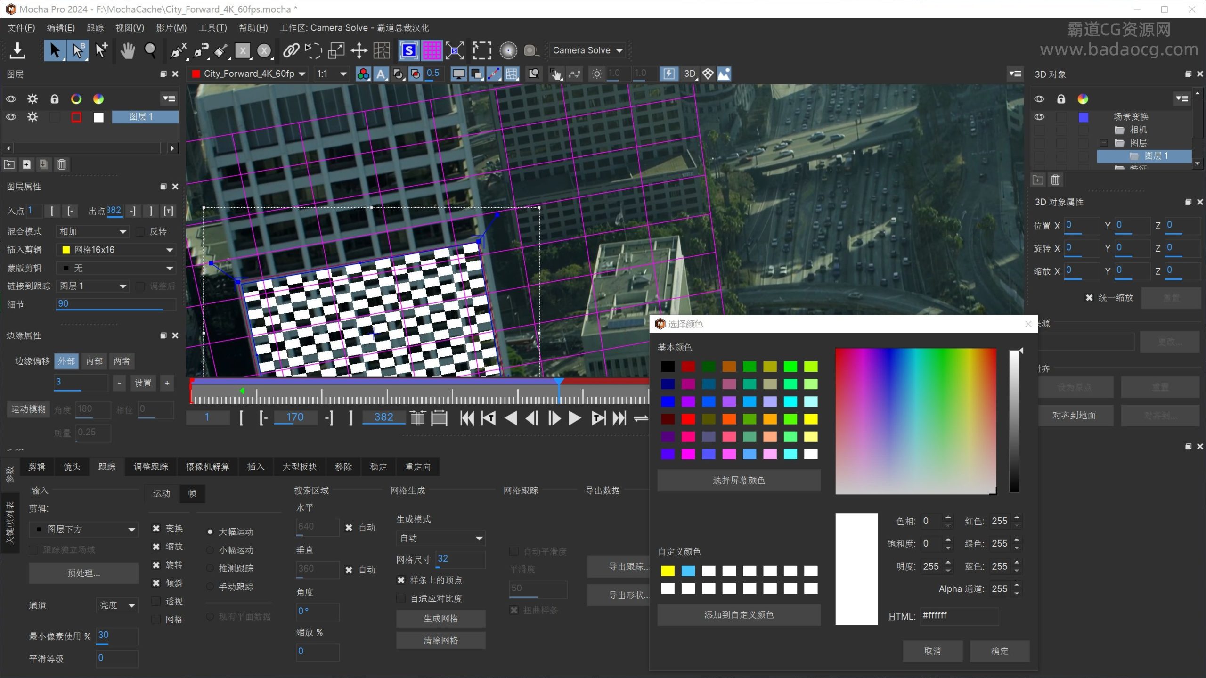Viewport: 1206px width, 678px height.
Task: Toggle the 变换 translation checkbox
Action: pos(156,529)
